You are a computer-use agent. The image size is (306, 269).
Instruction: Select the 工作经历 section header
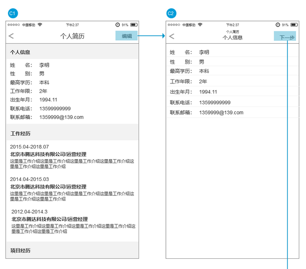[x=72, y=133]
